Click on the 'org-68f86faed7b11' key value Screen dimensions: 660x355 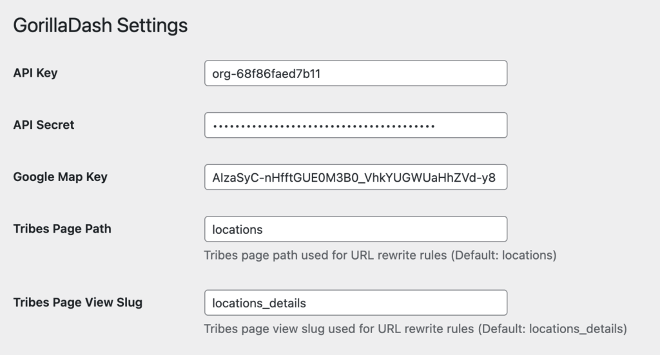(x=266, y=73)
